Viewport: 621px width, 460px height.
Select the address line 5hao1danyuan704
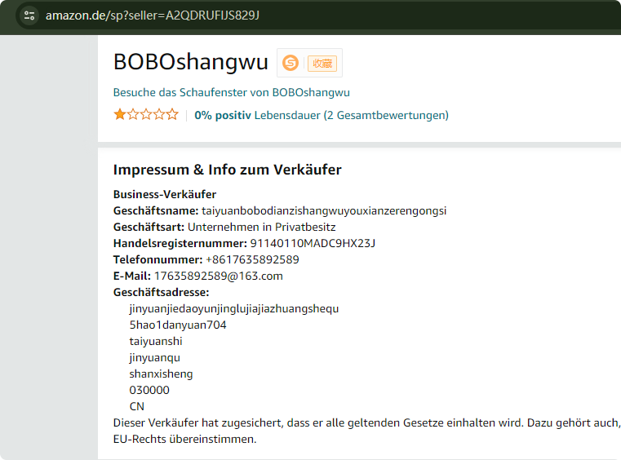coord(178,325)
